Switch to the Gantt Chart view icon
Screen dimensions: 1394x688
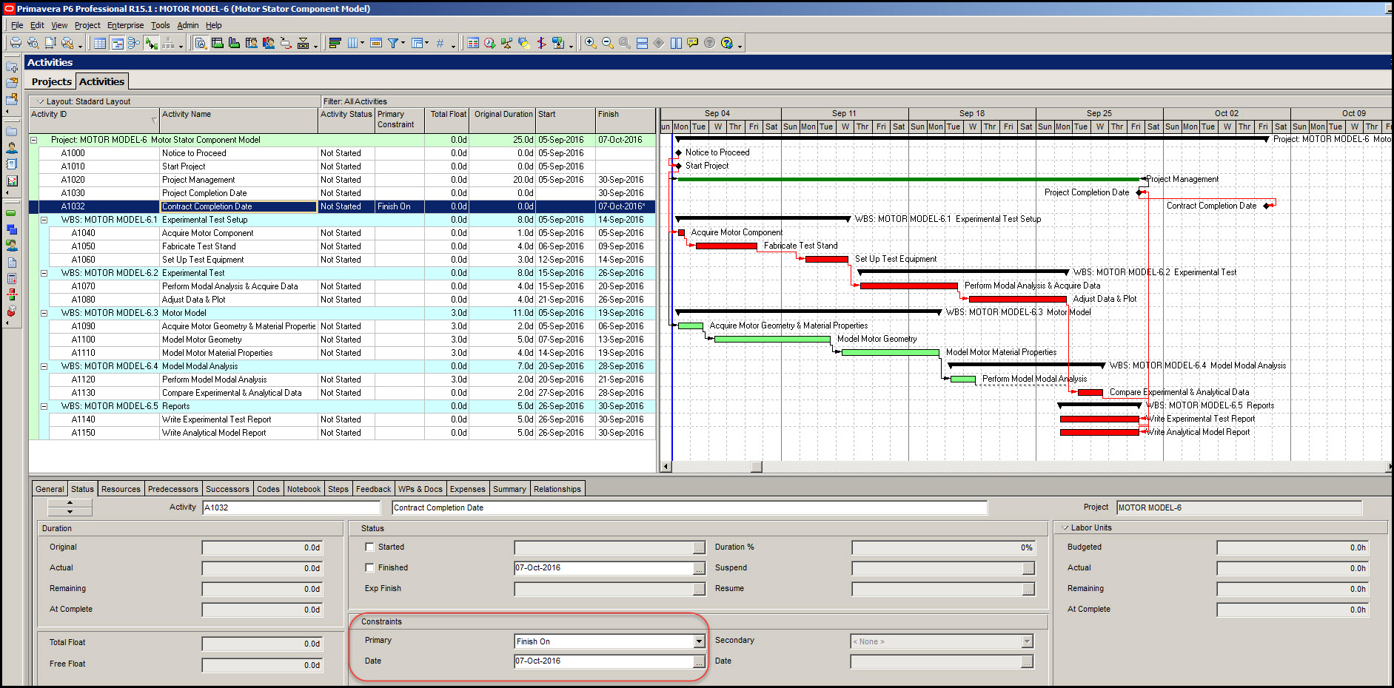(x=117, y=43)
